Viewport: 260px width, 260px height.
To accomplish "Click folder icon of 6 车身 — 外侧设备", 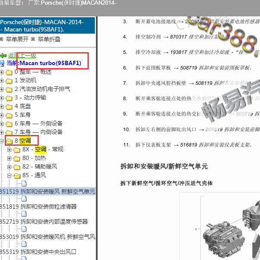I will coord(9,124).
